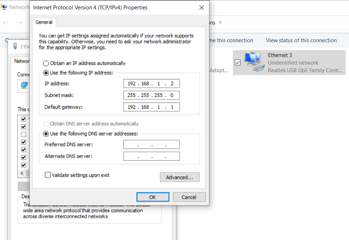This screenshot has height=240, width=349.
Task: Select Use the following IP address option
Action: [x=46, y=73]
